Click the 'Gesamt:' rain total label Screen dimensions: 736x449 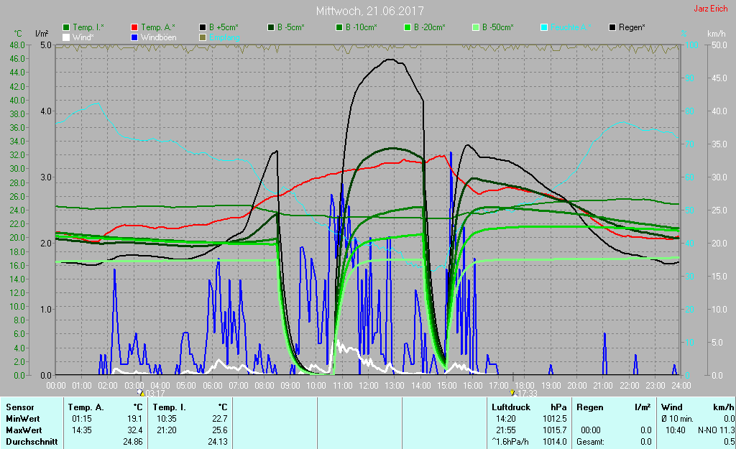[x=591, y=442]
